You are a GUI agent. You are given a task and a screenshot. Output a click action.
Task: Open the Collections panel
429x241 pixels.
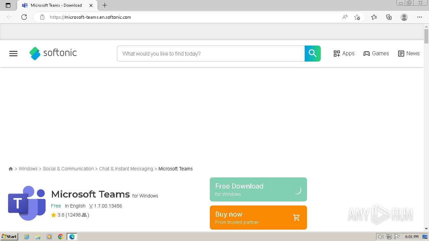click(x=389, y=17)
